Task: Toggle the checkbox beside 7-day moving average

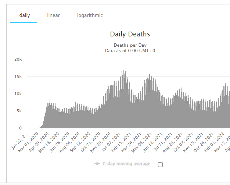Action: click(160, 164)
